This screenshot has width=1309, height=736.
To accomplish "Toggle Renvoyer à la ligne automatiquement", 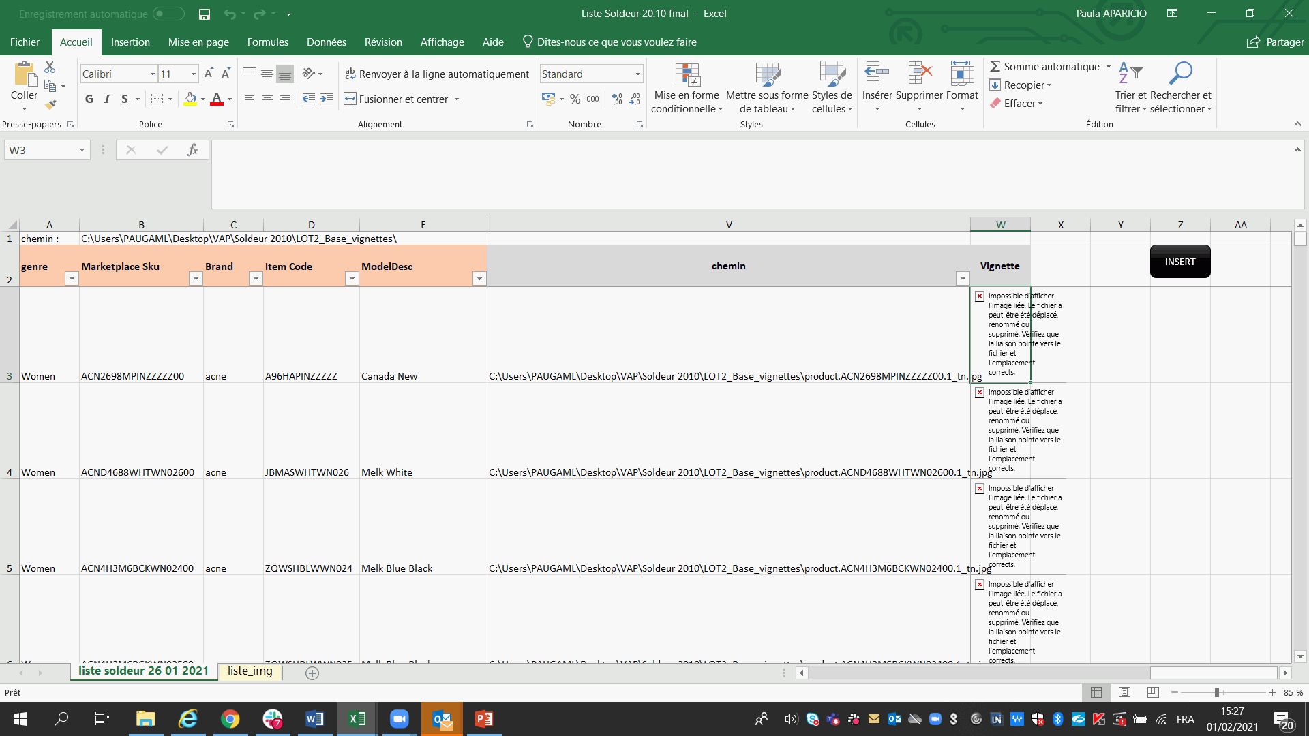I will point(436,74).
